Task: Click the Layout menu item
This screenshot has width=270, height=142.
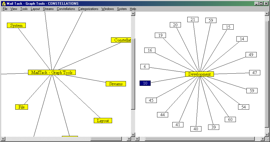Action: pos(35,9)
